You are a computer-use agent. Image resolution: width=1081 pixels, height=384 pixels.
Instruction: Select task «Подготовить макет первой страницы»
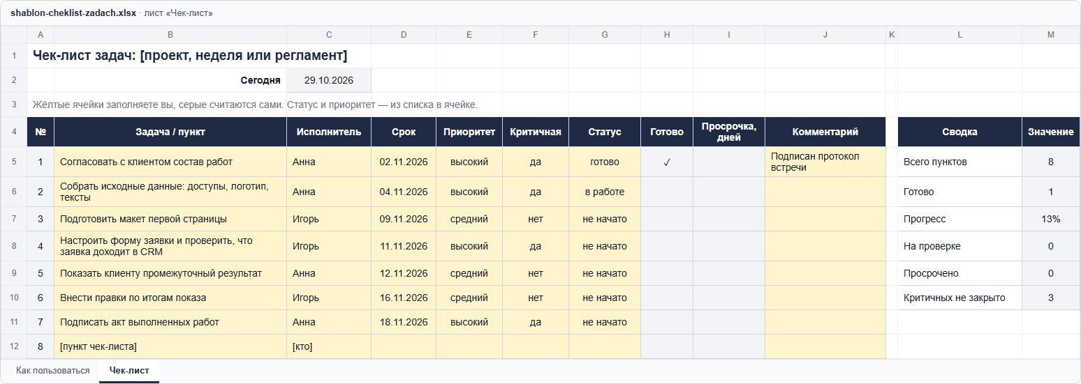pyautogui.click(x=170, y=219)
